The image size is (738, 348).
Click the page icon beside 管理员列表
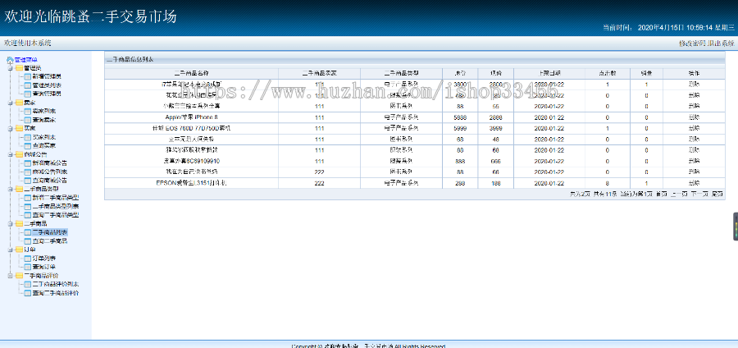click(27, 85)
